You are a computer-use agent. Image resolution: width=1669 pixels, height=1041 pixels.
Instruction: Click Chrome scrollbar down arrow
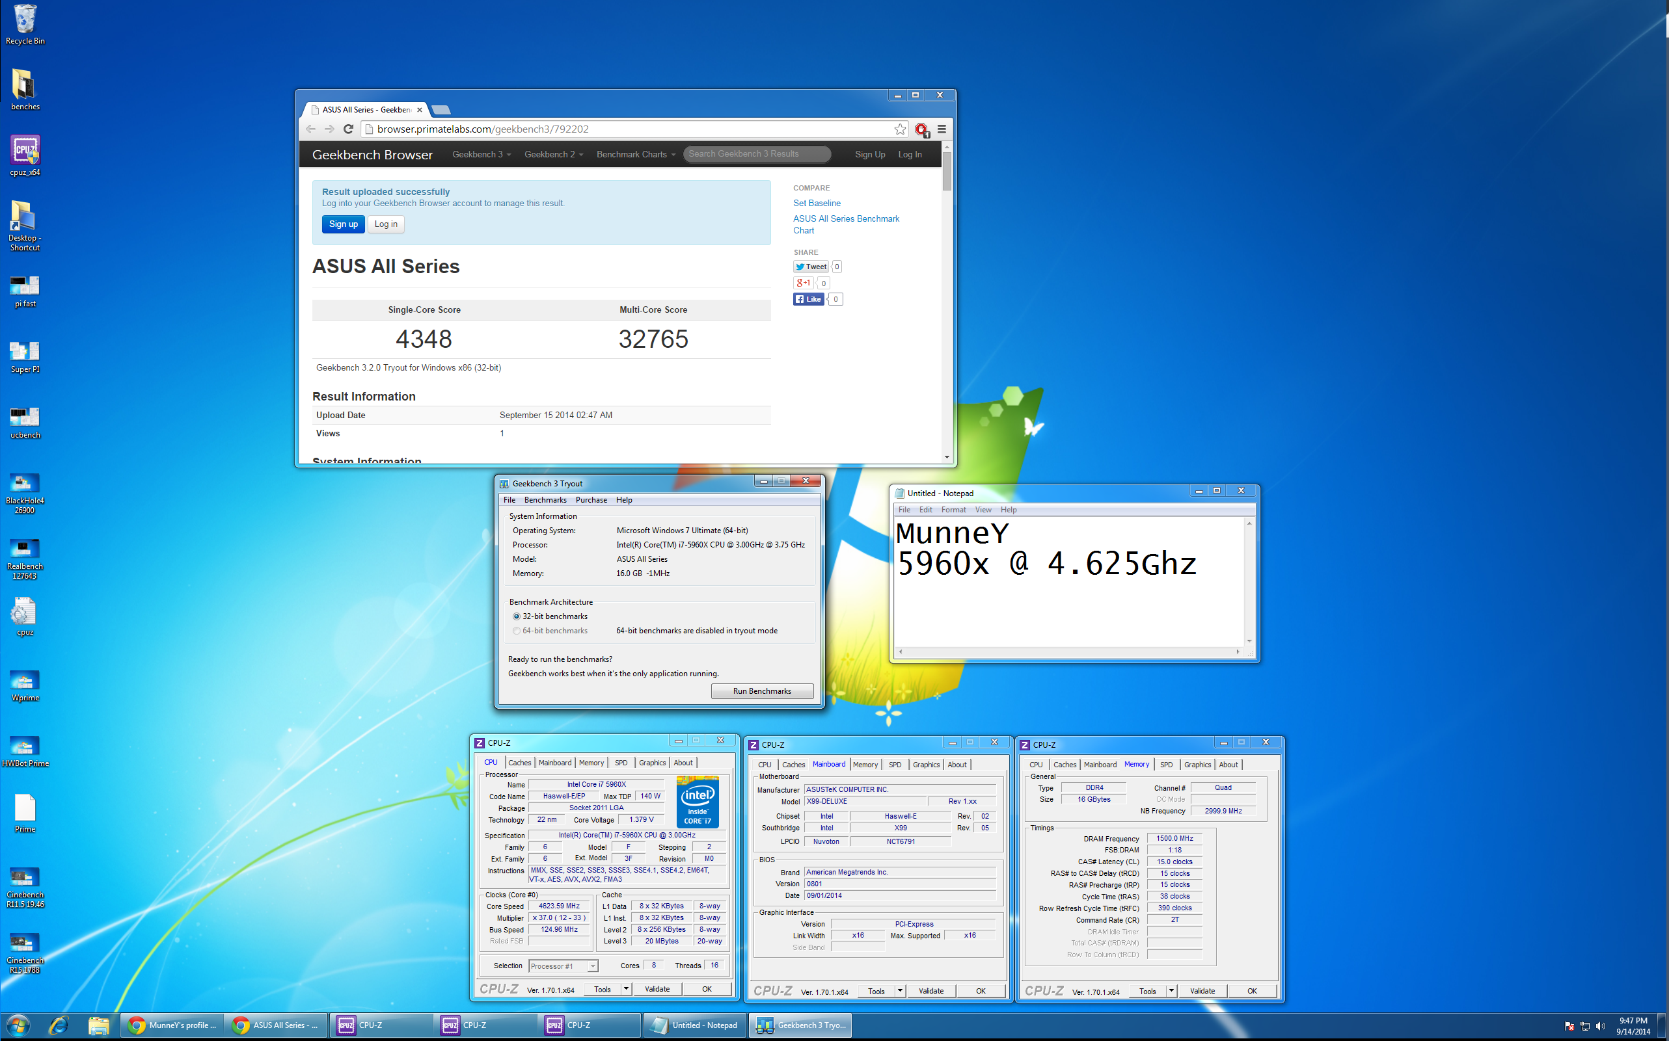[x=947, y=456]
